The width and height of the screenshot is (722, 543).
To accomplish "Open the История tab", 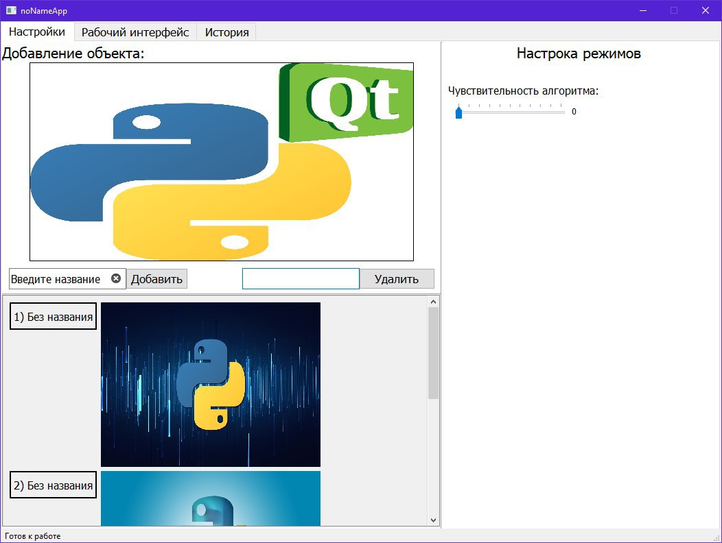I will pos(226,32).
